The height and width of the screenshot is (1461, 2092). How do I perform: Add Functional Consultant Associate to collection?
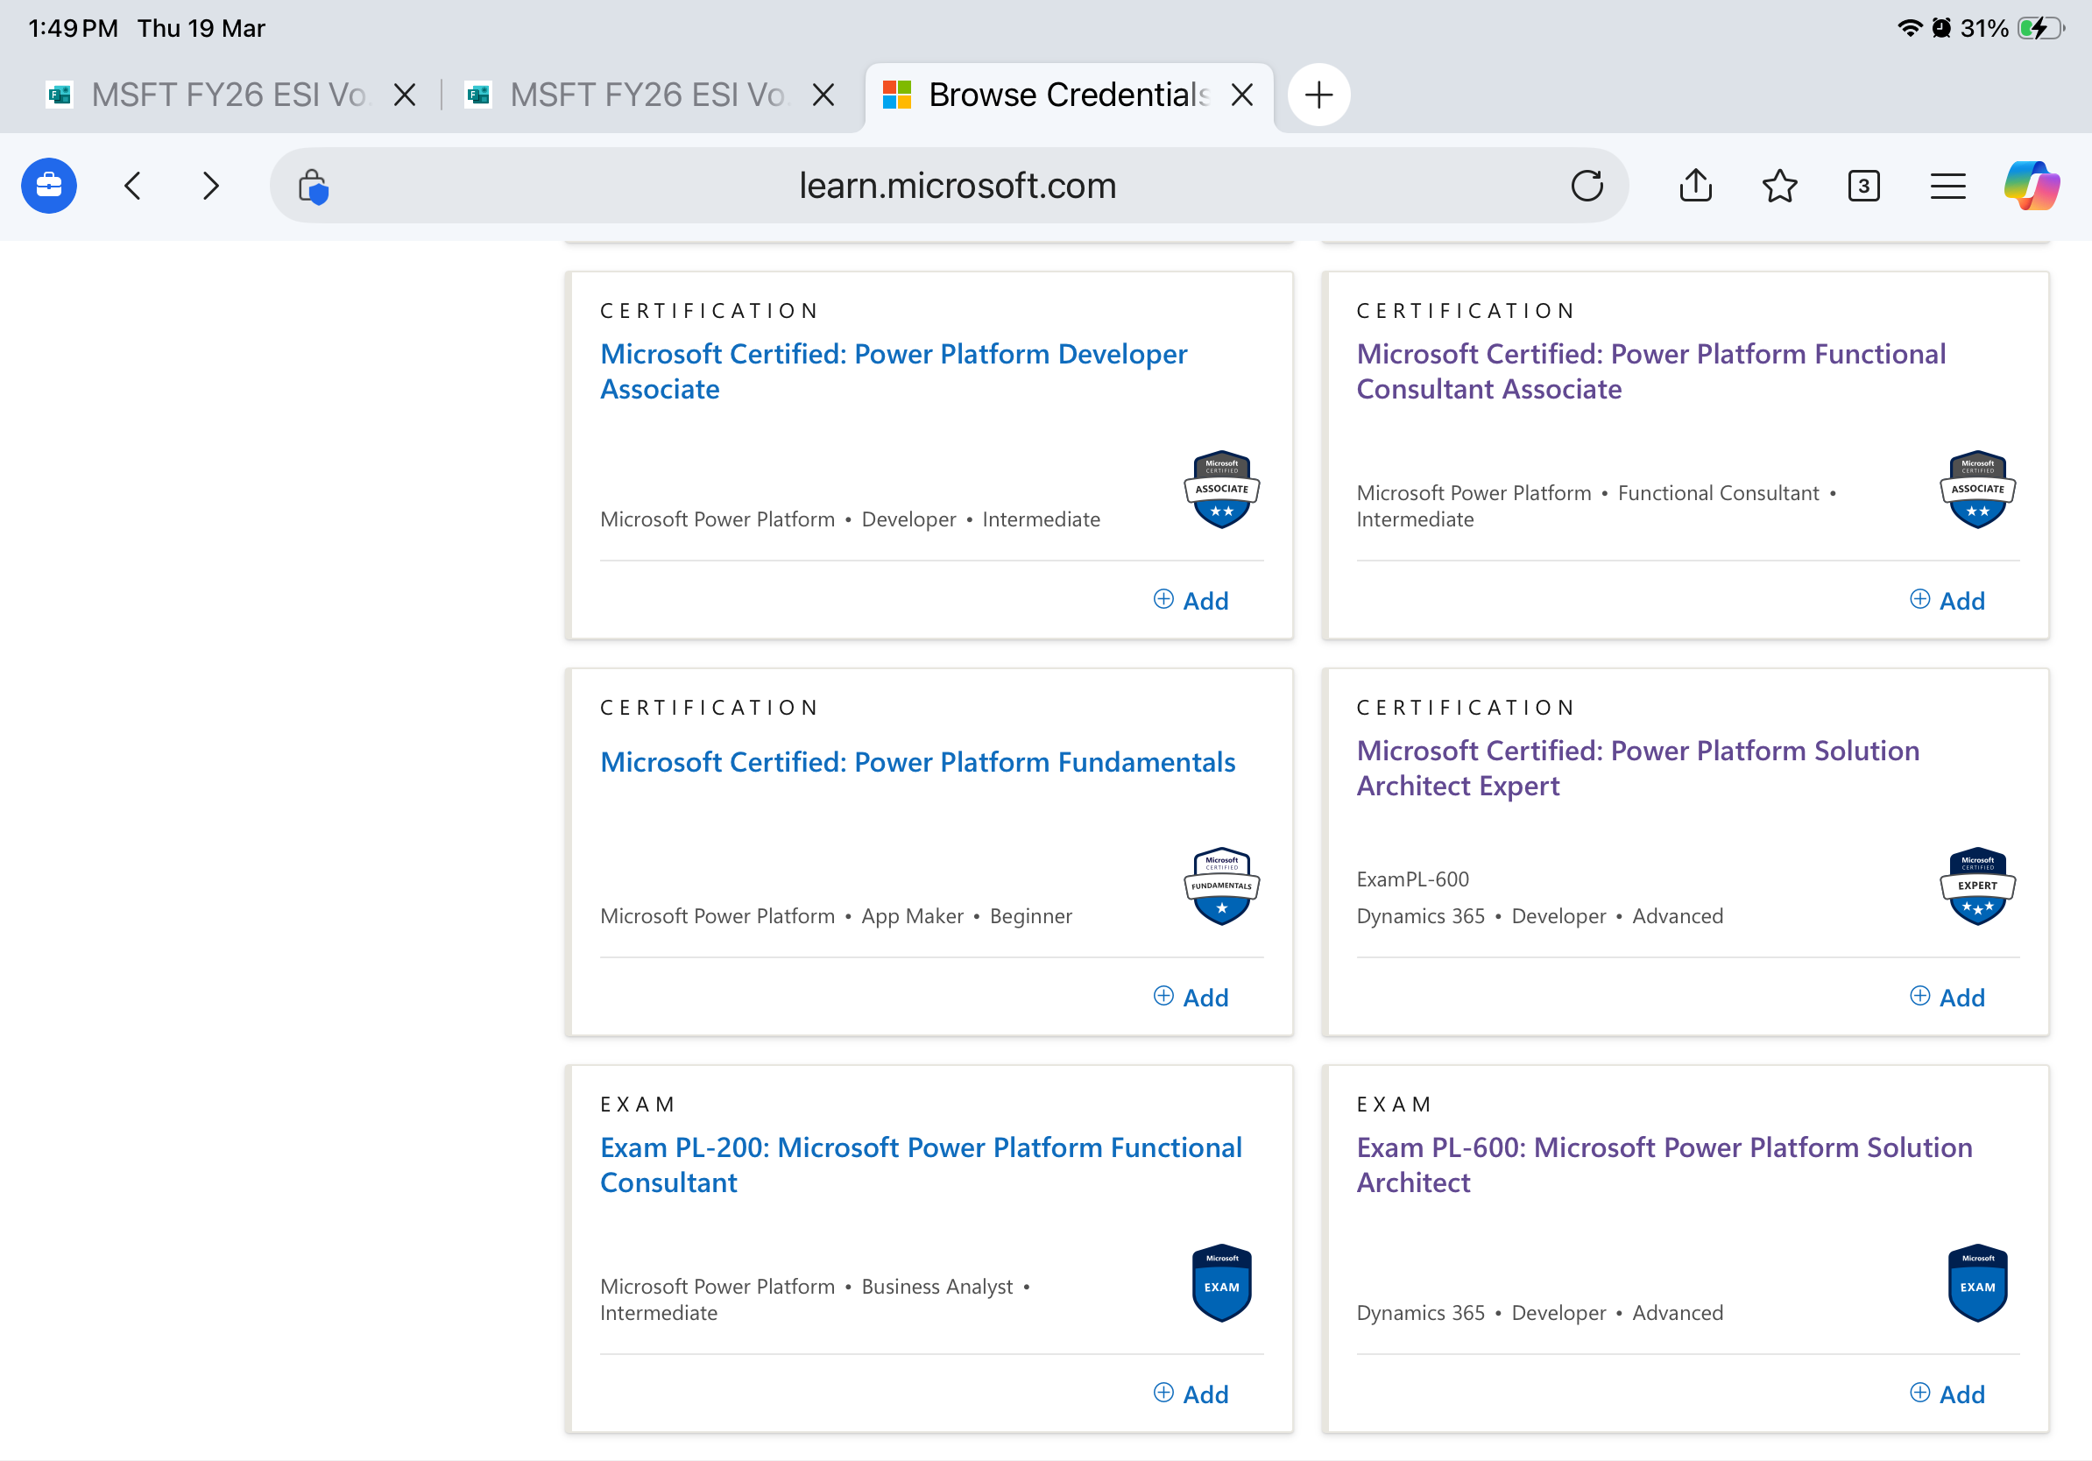tap(1947, 600)
